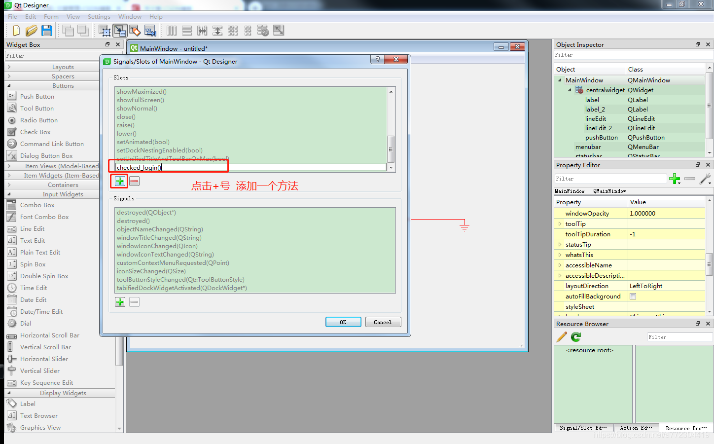The height and width of the screenshot is (444, 714).
Task: Confirm the dialog with OK button
Action: (x=343, y=322)
